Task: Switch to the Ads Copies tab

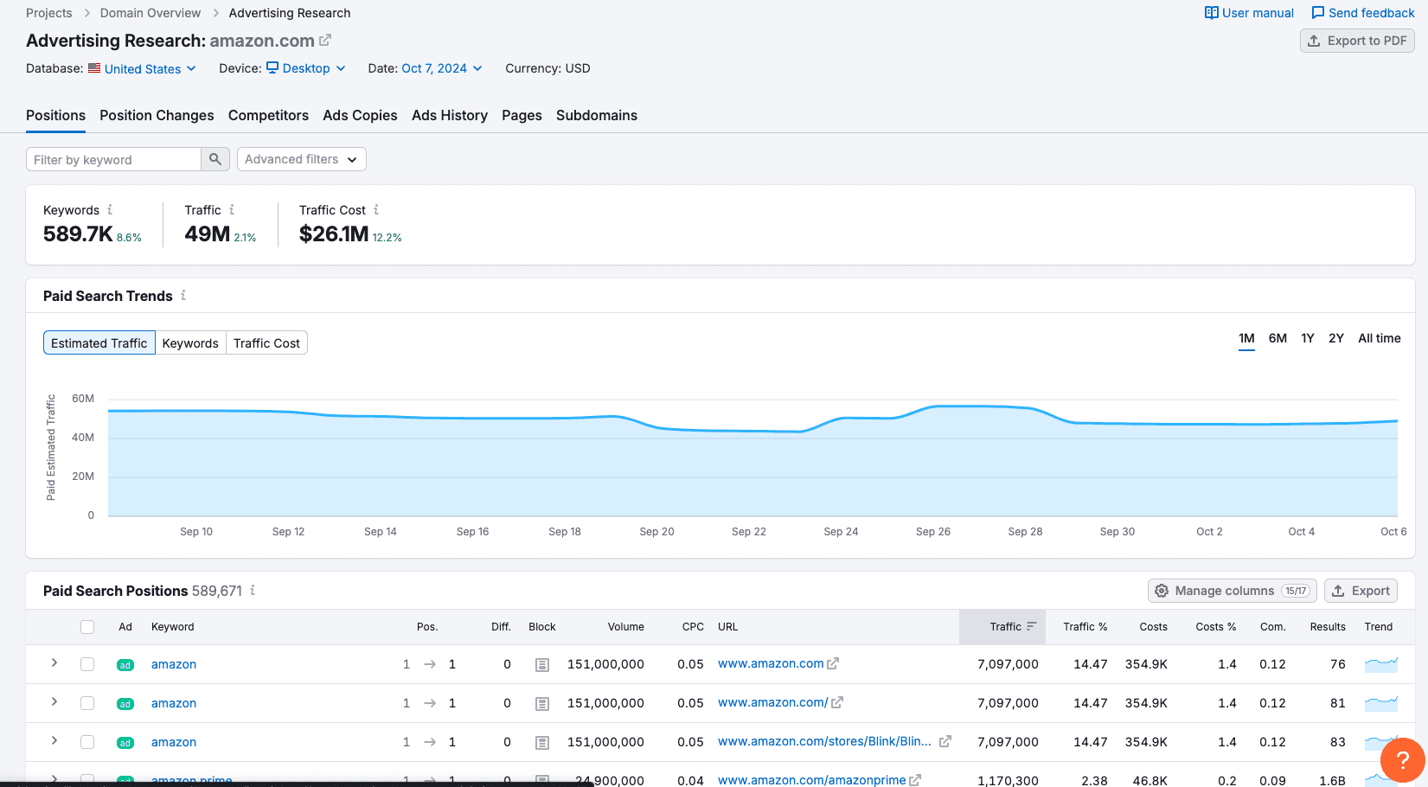Action: pos(360,115)
